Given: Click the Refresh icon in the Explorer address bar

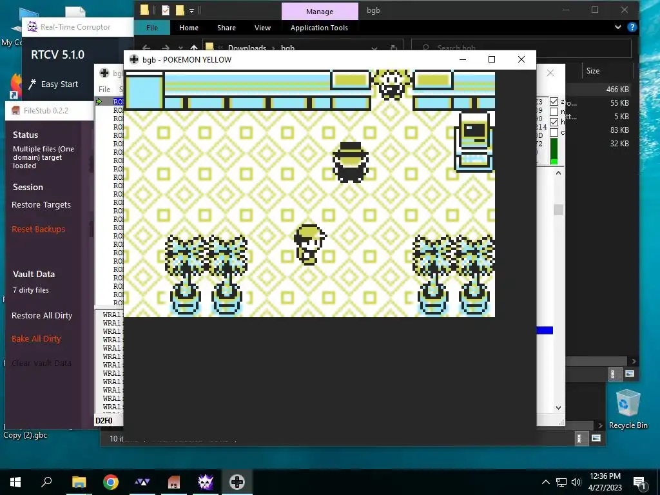Looking at the screenshot, I should [394, 48].
